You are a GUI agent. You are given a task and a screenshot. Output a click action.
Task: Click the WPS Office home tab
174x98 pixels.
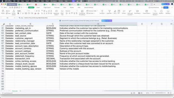click(x=12, y=5)
